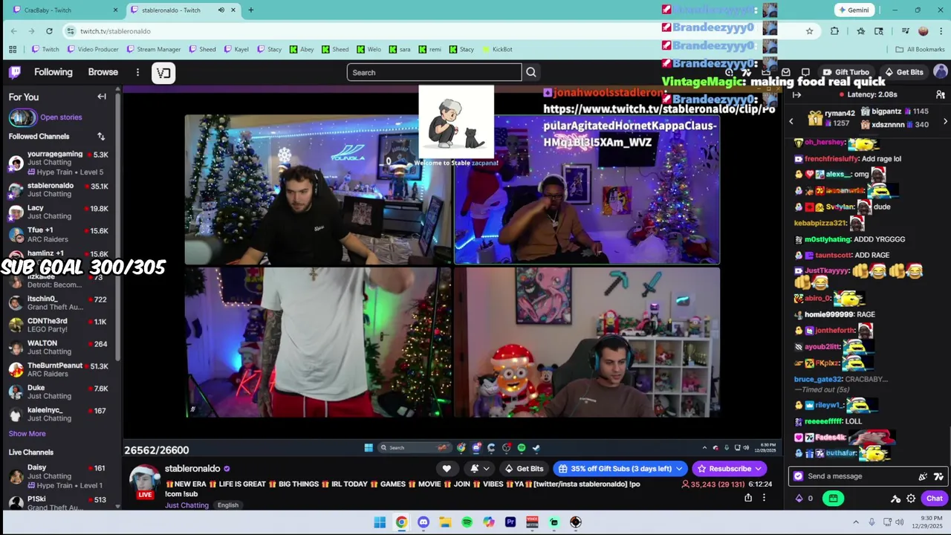The image size is (951, 535).
Task: Open the chat community users icon
Action: pyautogui.click(x=940, y=95)
